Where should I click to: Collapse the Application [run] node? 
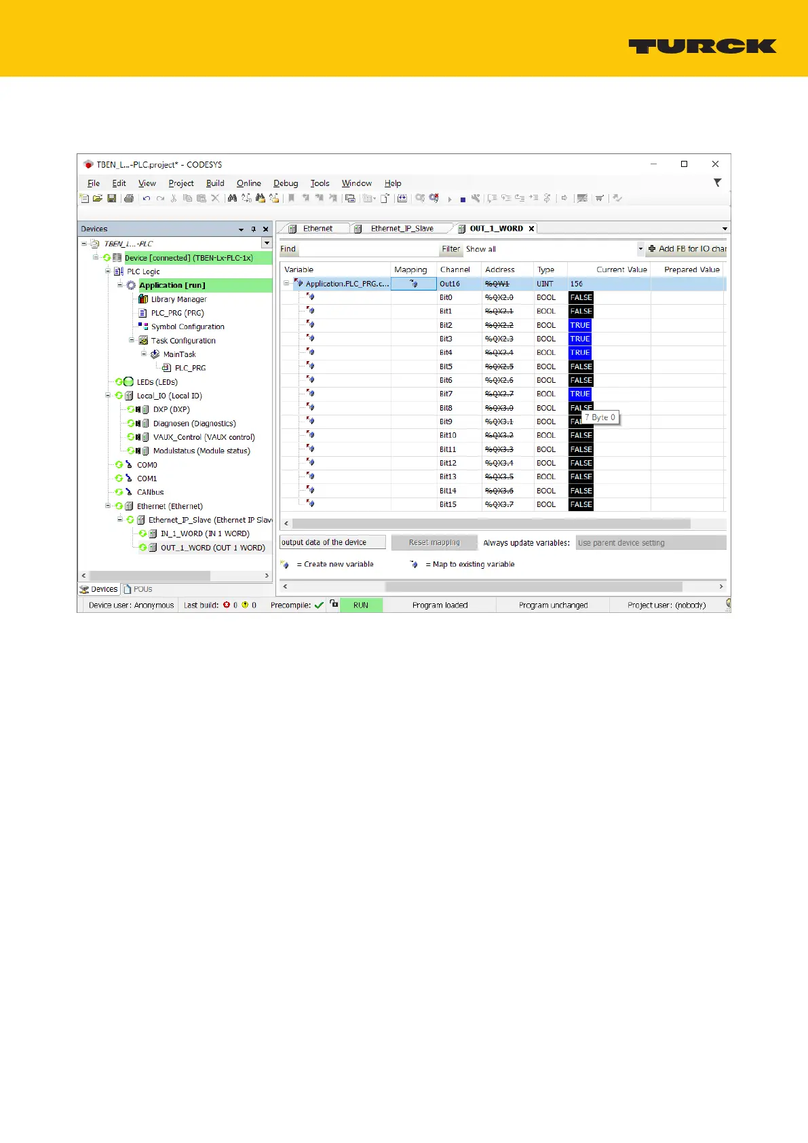coord(119,285)
